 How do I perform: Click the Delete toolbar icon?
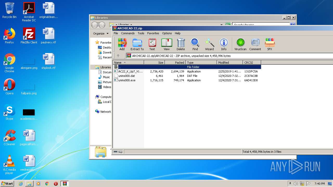click(x=181, y=44)
